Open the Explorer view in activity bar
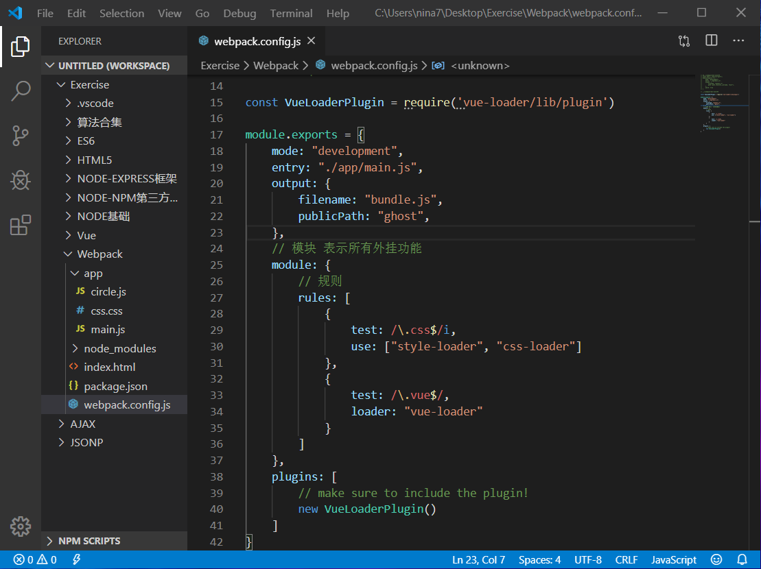 [21, 47]
